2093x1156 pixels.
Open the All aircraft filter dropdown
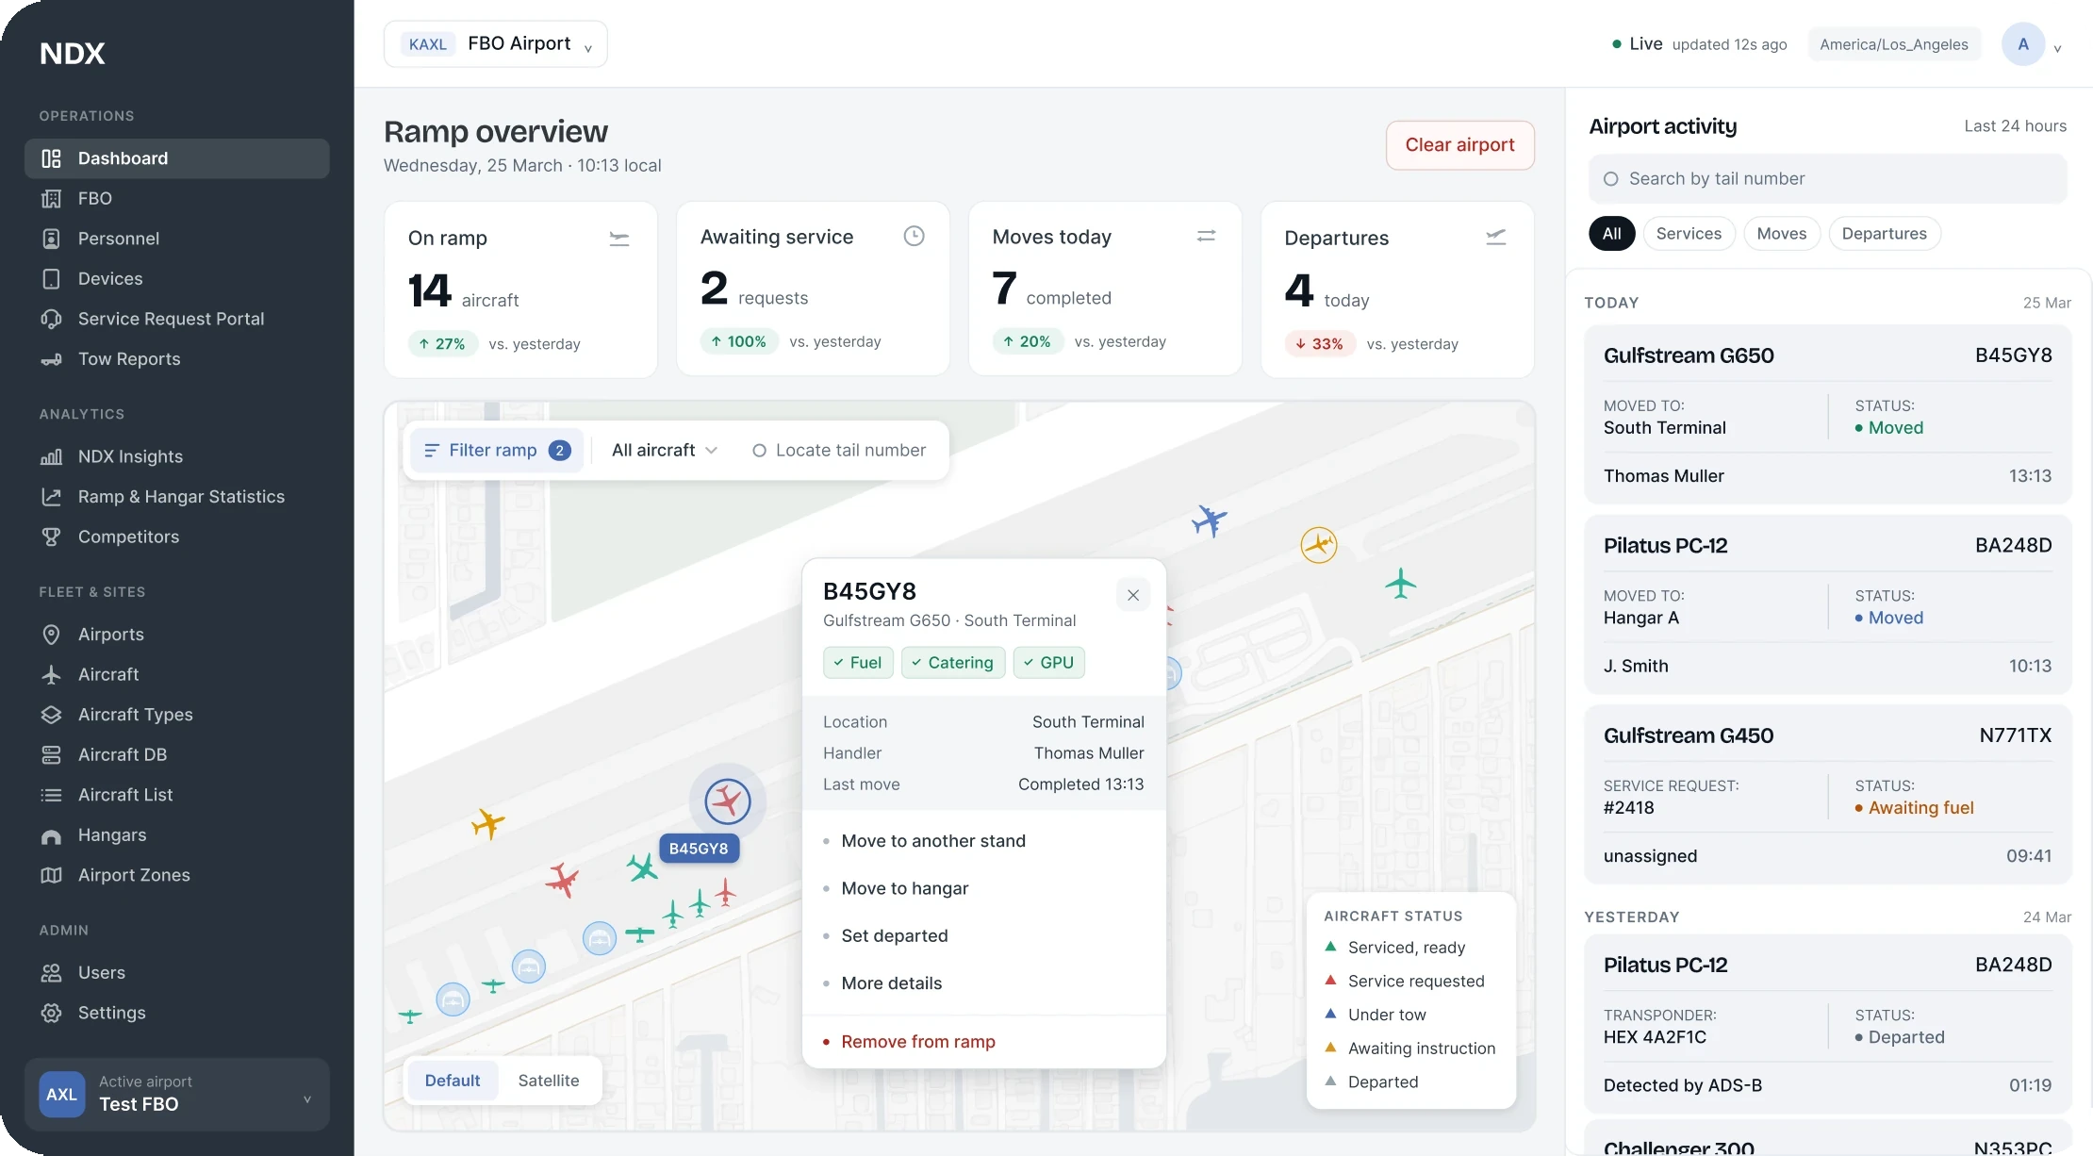click(x=665, y=451)
